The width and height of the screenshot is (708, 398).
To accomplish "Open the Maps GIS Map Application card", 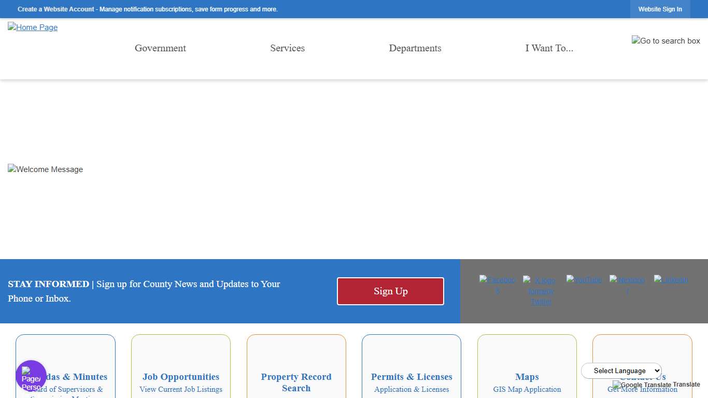I will point(527,382).
